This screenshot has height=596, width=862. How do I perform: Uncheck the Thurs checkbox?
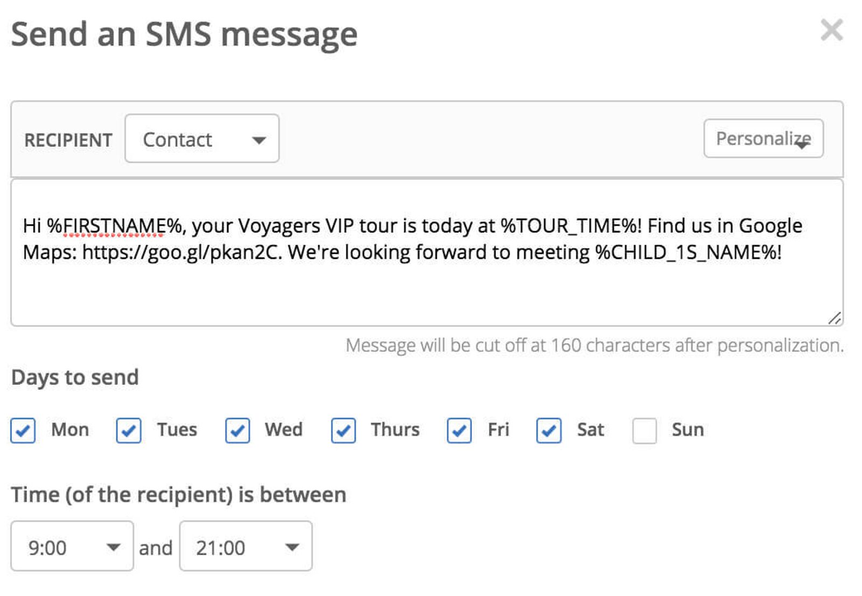point(343,430)
